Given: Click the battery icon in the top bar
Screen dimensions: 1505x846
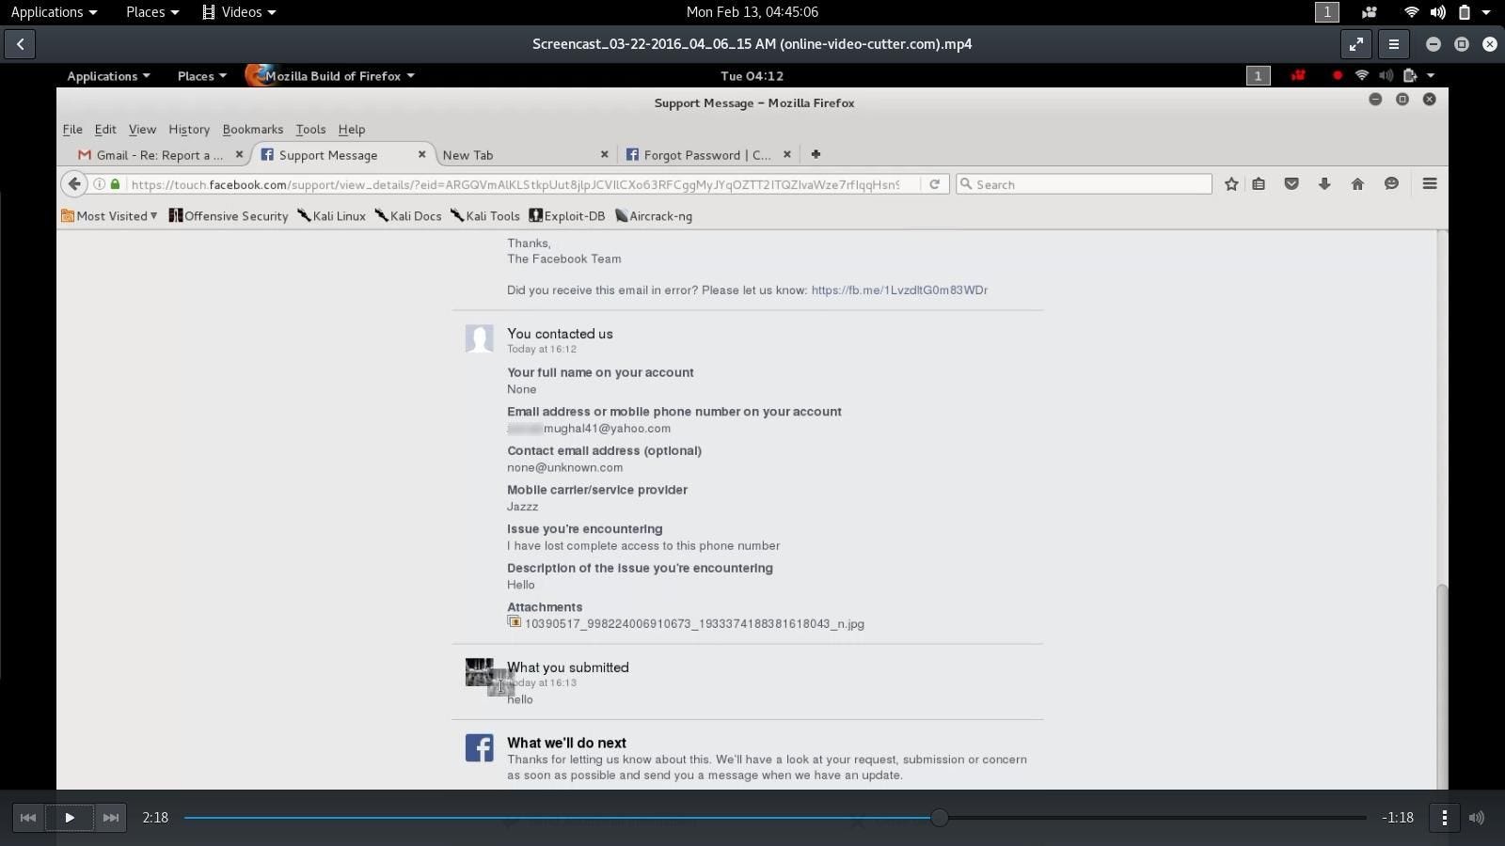Looking at the screenshot, I should point(1464,12).
